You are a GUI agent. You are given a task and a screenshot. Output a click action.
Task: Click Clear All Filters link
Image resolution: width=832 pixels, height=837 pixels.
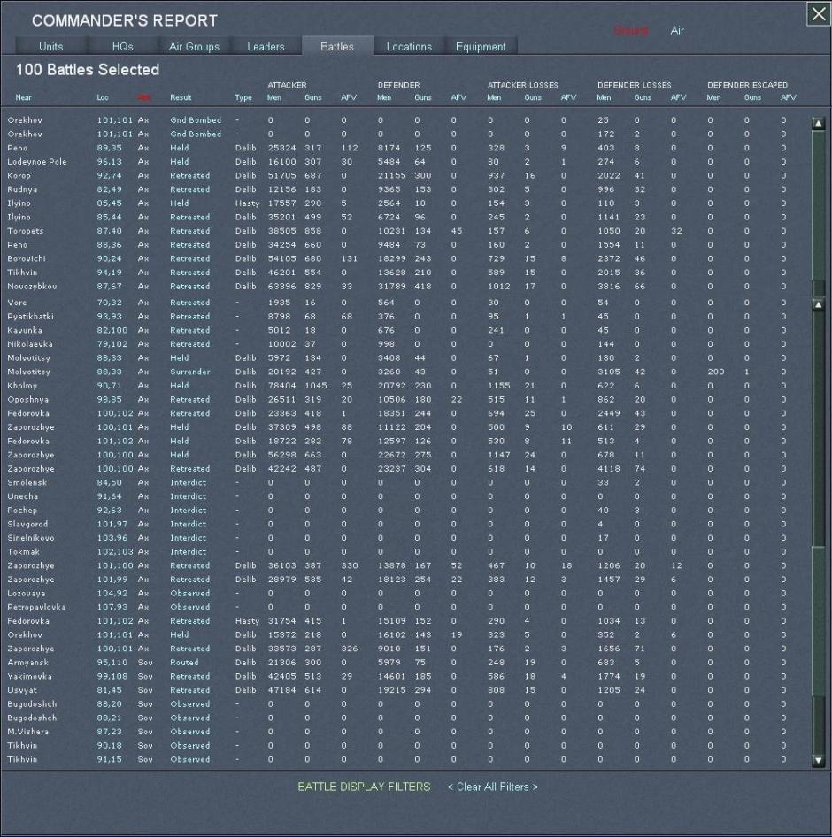(492, 787)
